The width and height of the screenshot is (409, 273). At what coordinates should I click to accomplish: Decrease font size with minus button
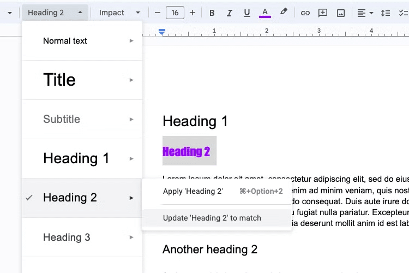click(x=158, y=13)
